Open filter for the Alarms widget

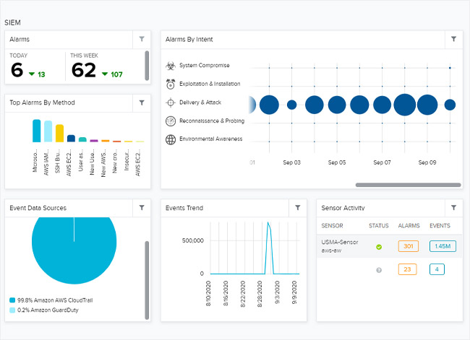click(x=142, y=40)
